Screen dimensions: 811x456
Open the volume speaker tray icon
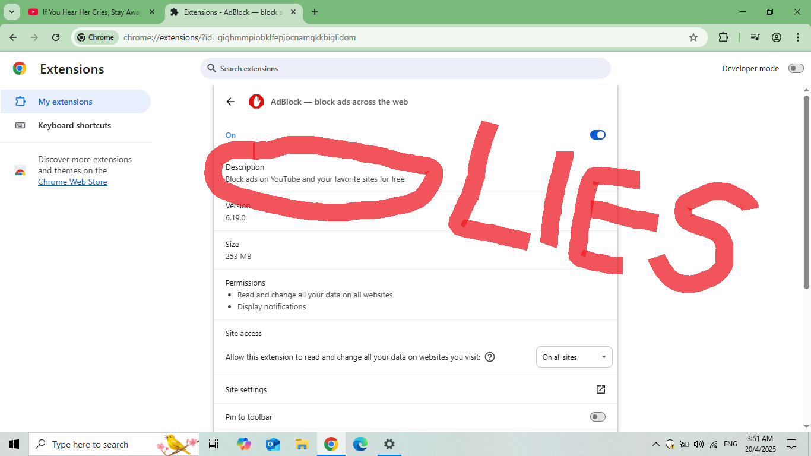[x=699, y=444]
